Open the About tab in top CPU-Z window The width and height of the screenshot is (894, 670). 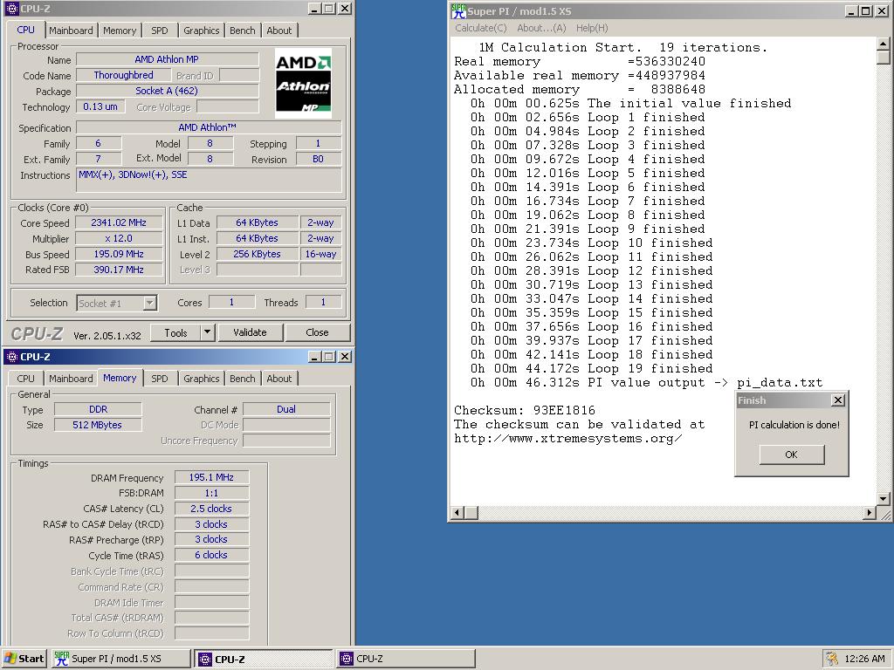coord(279,31)
